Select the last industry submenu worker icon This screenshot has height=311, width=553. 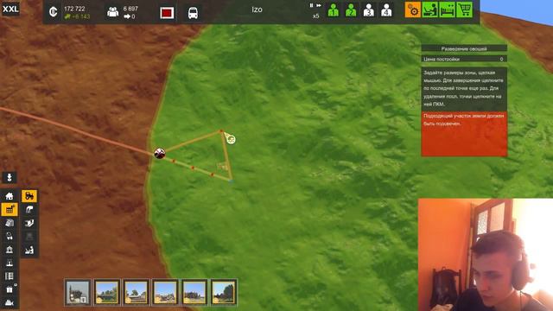tap(29, 251)
